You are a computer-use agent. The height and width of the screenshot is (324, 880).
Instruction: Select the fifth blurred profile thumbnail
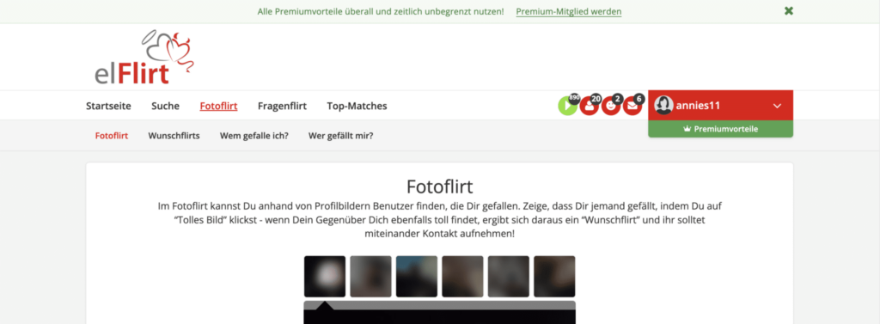[509, 276]
